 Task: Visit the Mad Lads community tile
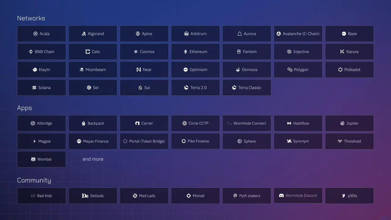144,196
